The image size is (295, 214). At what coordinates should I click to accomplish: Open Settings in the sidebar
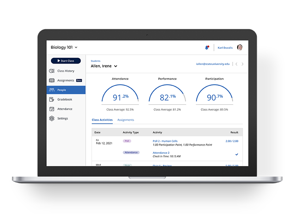tap(66, 118)
